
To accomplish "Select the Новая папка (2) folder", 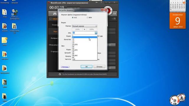I will tap(14, 28).
